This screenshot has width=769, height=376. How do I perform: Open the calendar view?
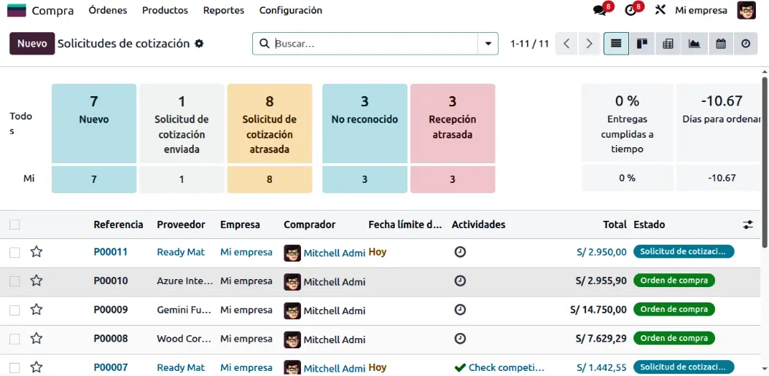tap(720, 44)
